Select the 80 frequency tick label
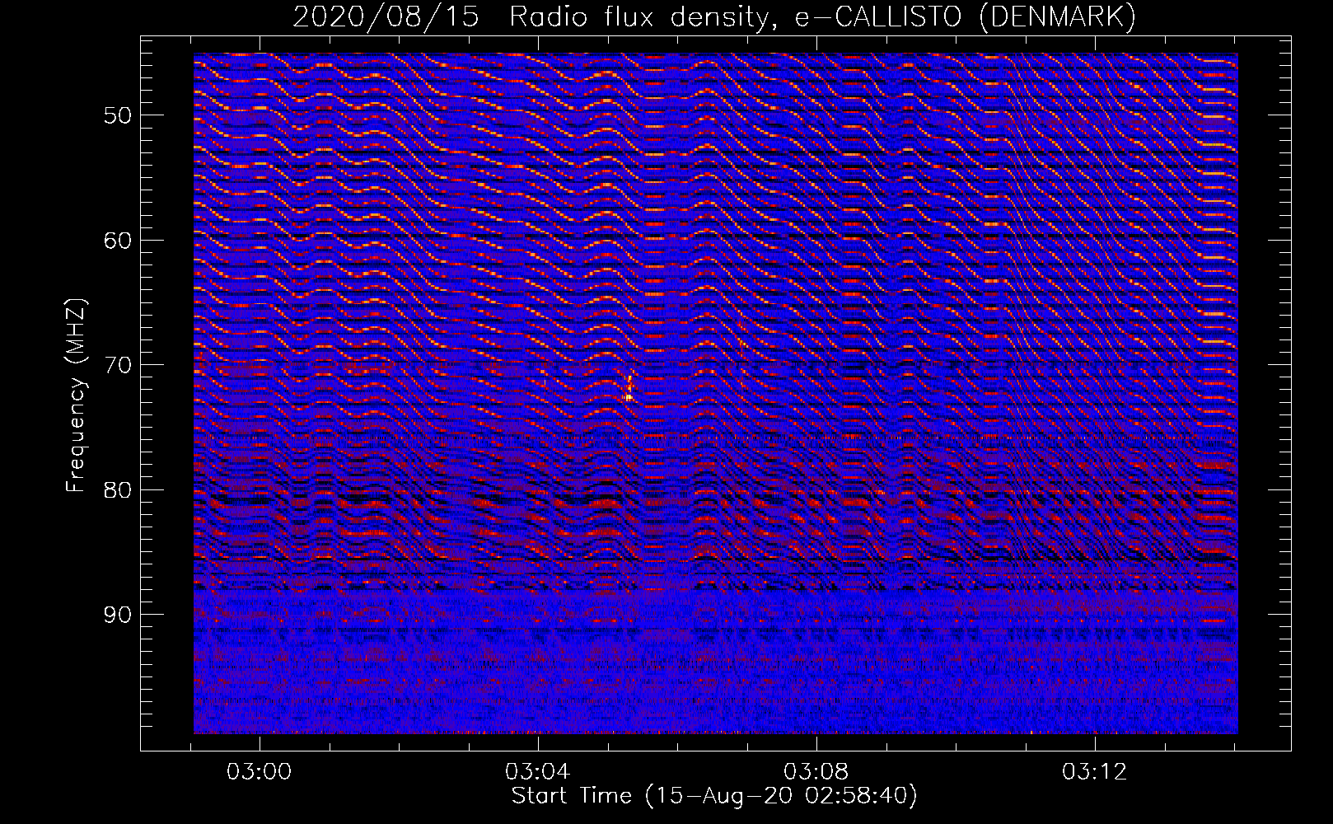This screenshot has width=1333, height=824. click(118, 490)
